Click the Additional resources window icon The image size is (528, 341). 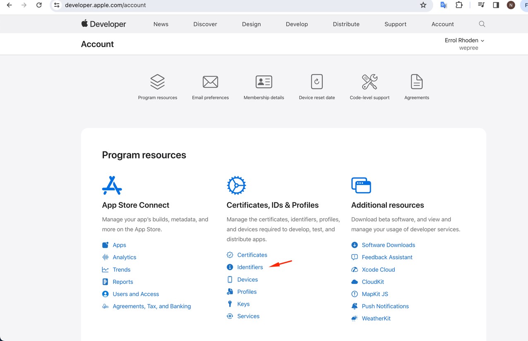361,185
